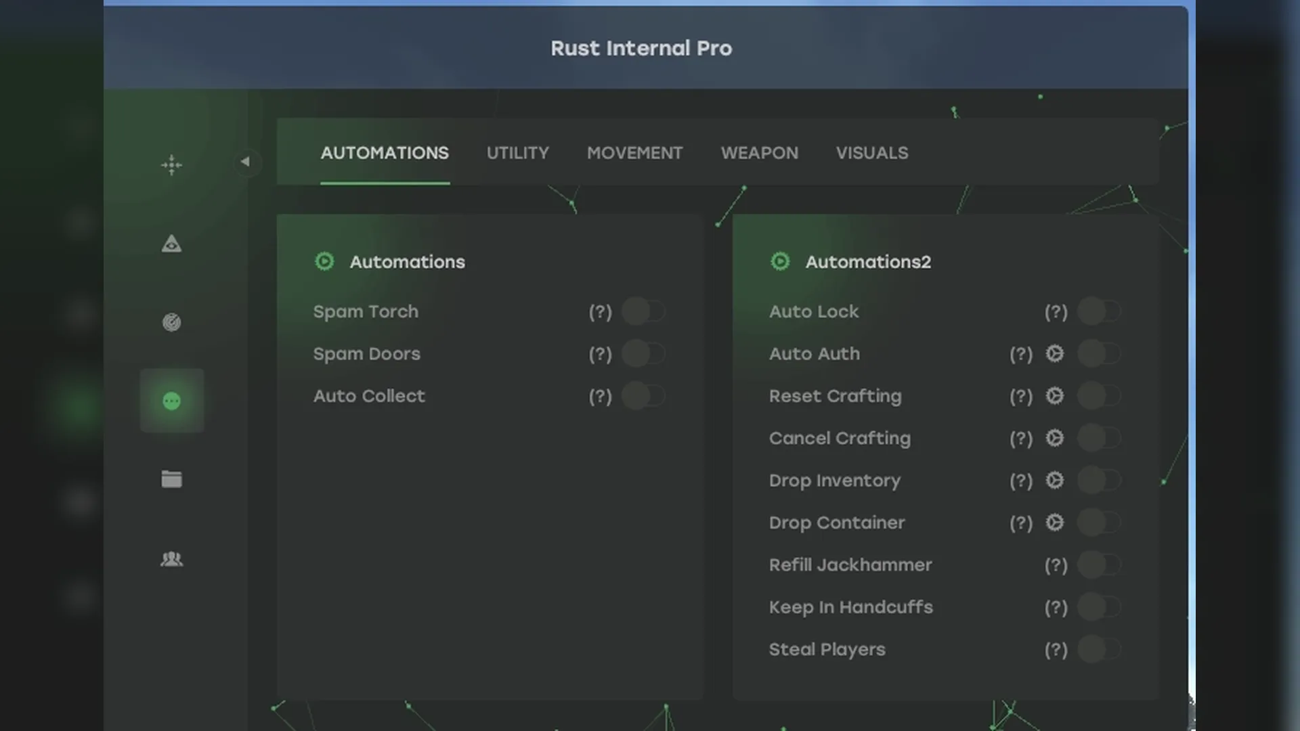Open the triangle eye sidebar section

(171, 244)
